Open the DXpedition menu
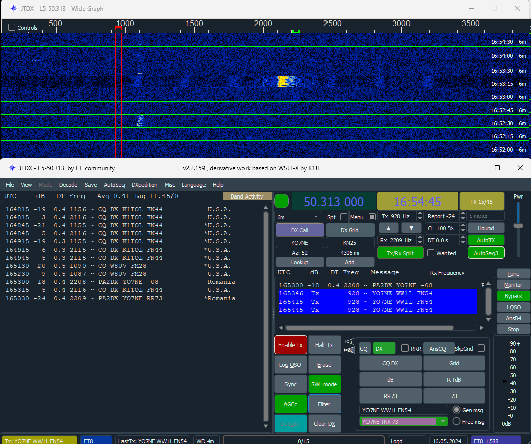 (x=144, y=185)
